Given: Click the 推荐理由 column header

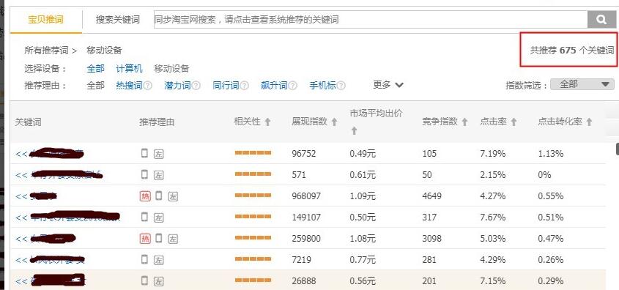Looking at the screenshot, I should 157,122.
